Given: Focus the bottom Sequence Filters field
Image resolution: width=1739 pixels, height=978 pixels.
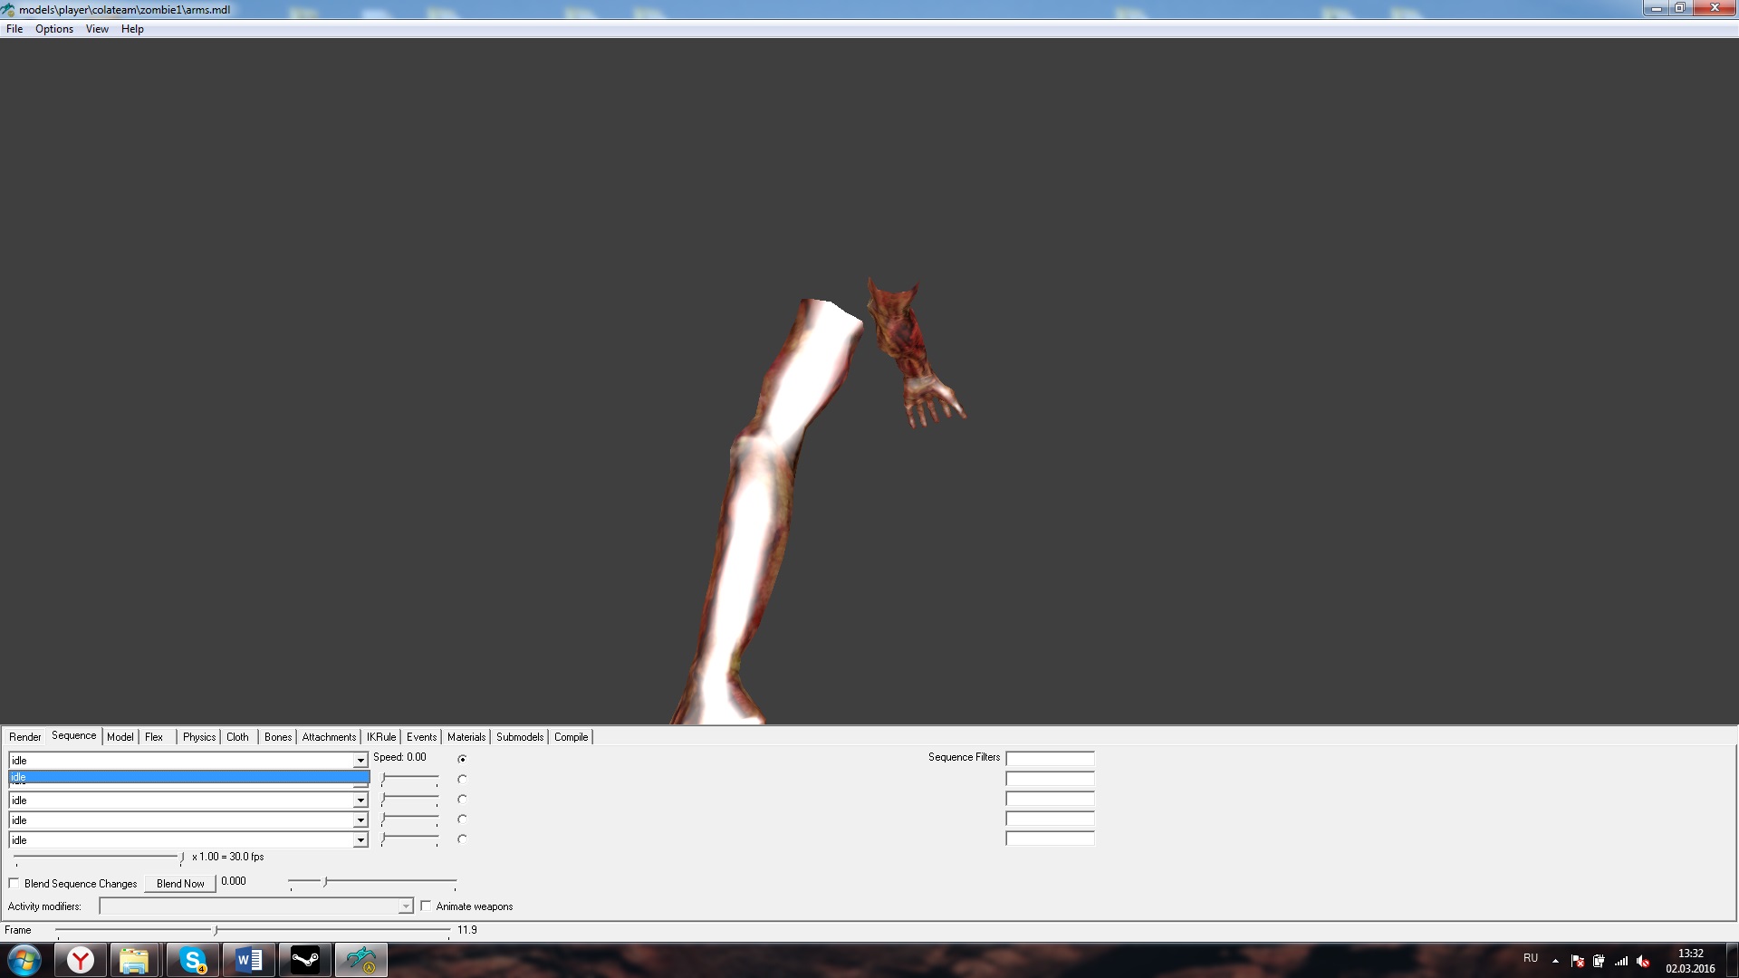Looking at the screenshot, I should (x=1050, y=838).
